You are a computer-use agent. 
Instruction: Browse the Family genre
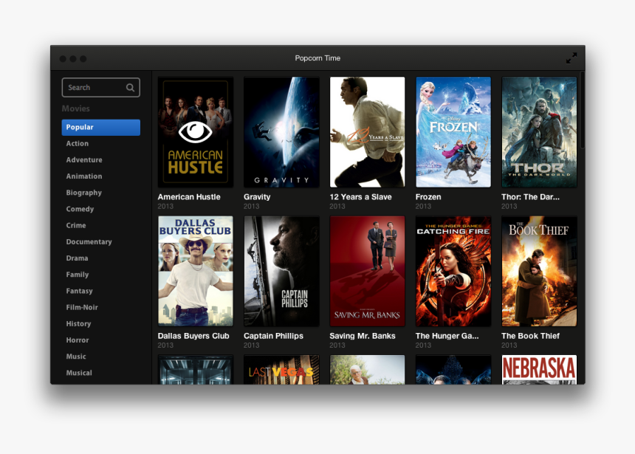click(x=78, y=275)
